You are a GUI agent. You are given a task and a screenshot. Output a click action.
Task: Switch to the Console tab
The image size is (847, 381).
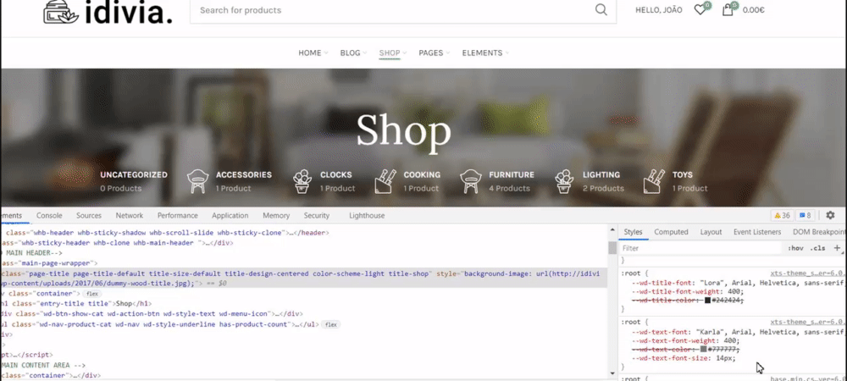point(49,215)
